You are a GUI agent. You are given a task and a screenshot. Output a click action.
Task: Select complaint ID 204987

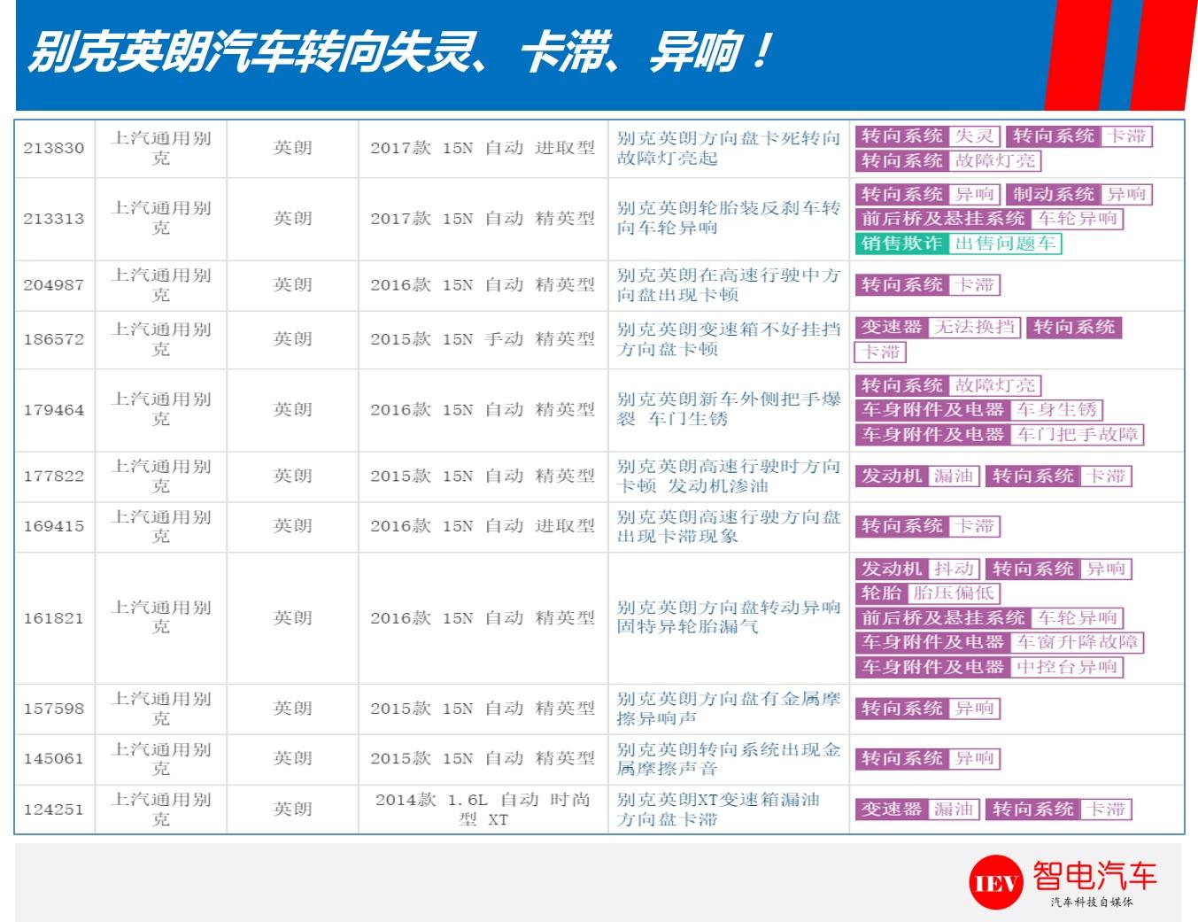pyautogui.click(x=54, y=284)
